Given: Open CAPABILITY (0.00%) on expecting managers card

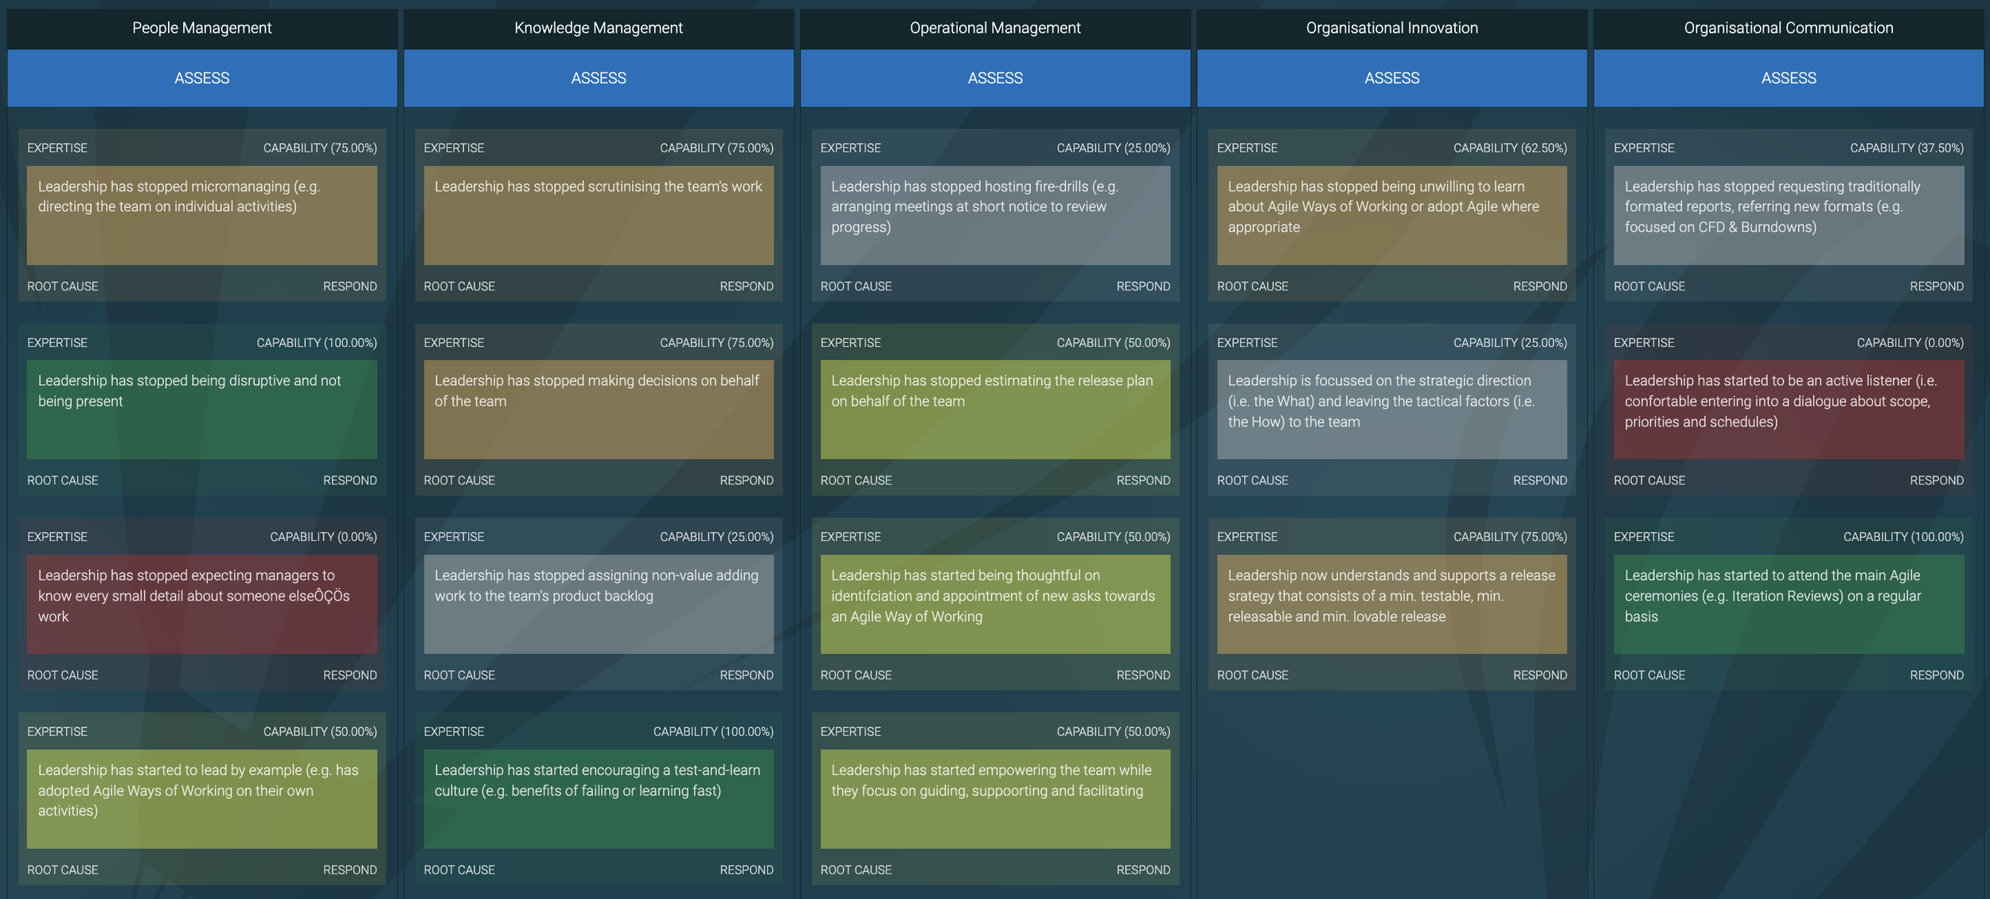Looking at the screenshot, I should coord(323,537).
